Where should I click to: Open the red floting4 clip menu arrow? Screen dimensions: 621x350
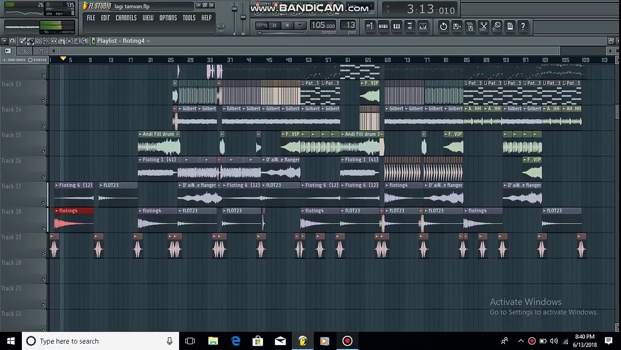click(x=57, y=211)
